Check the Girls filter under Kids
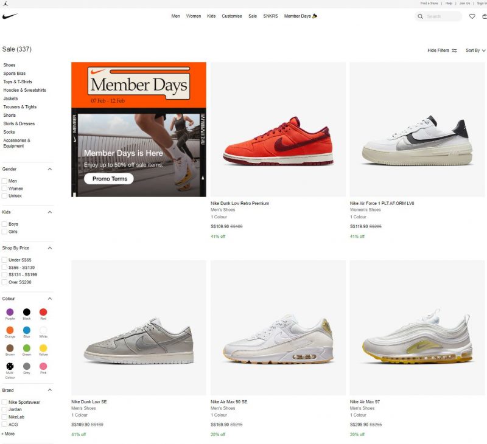487x444 pixels. (5, 231)
